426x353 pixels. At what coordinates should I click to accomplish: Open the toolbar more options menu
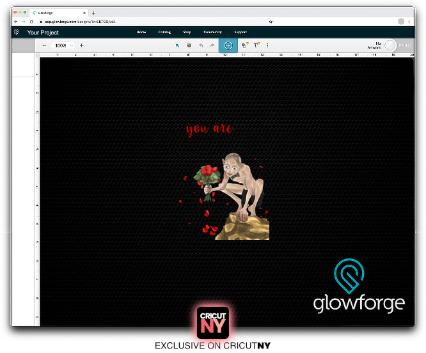click(x=267, y=45)
